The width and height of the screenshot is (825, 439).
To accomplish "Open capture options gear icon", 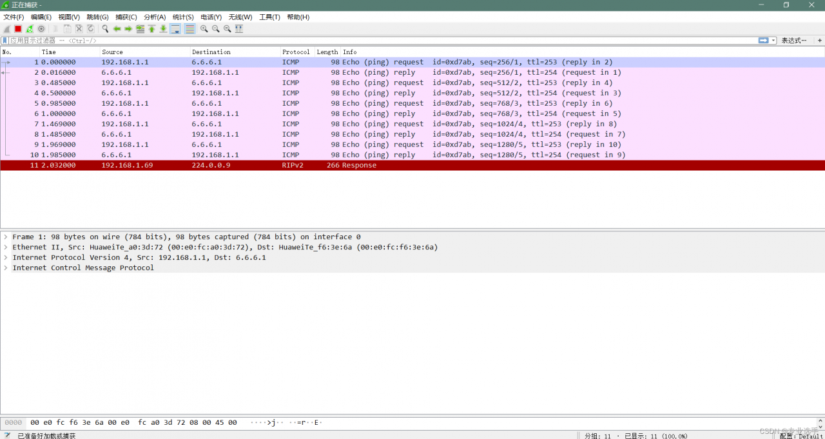I will (x=41, y=29).
